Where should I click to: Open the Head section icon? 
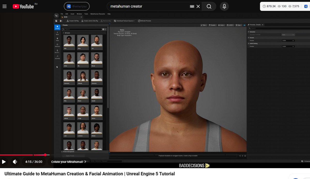click(x=57, y=39)
